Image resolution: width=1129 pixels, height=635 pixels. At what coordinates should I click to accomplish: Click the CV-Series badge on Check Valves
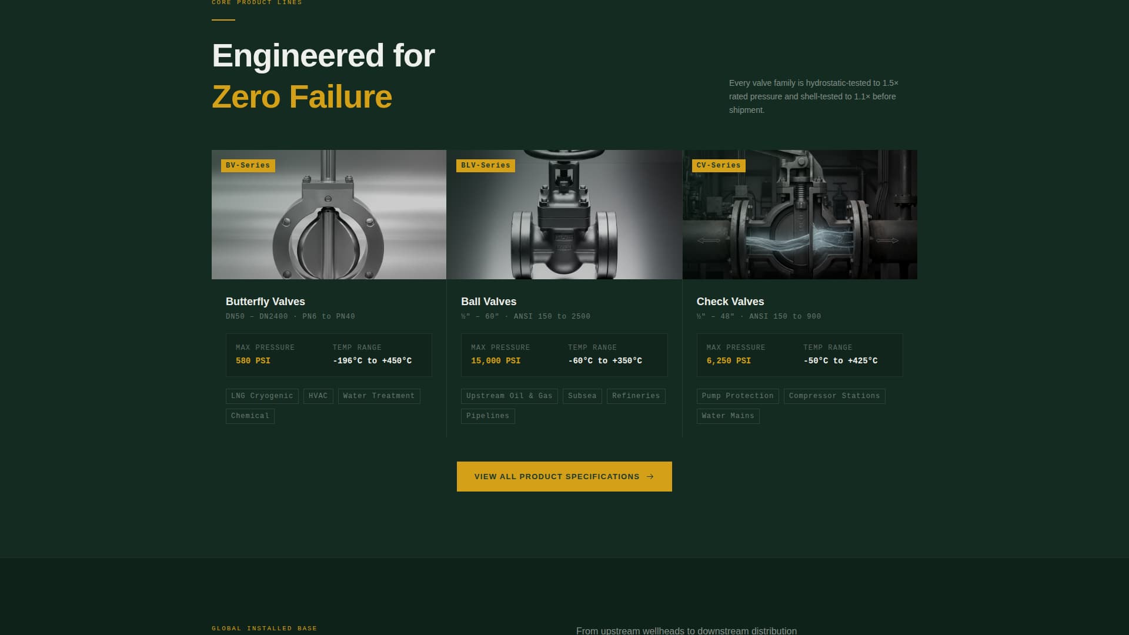tap(718, 165)
